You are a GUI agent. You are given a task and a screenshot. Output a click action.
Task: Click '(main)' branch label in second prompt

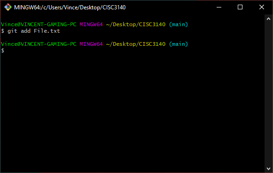(x=179, y=44)
